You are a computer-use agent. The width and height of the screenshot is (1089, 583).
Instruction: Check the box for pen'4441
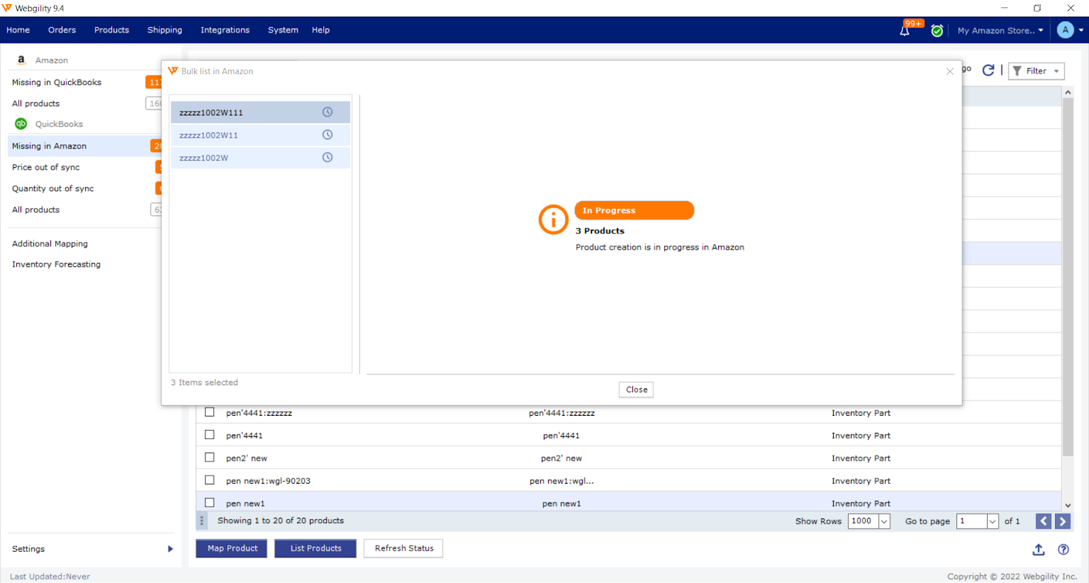coord(210,434)
